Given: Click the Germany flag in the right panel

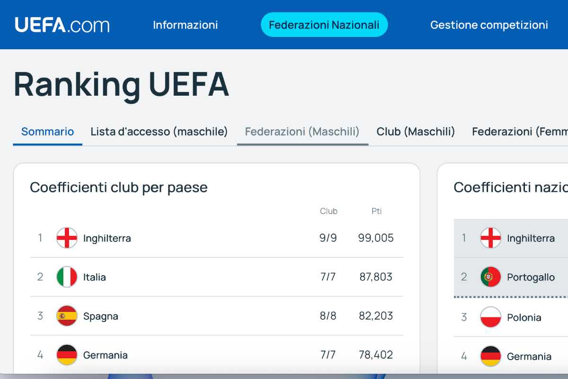Looking at the screenshot, I should tap(490, 356).
